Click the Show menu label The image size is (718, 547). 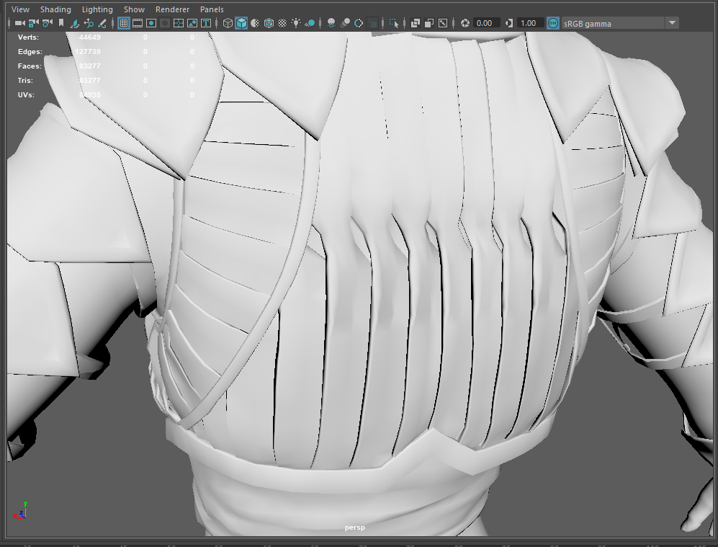(x=134, y=9)
